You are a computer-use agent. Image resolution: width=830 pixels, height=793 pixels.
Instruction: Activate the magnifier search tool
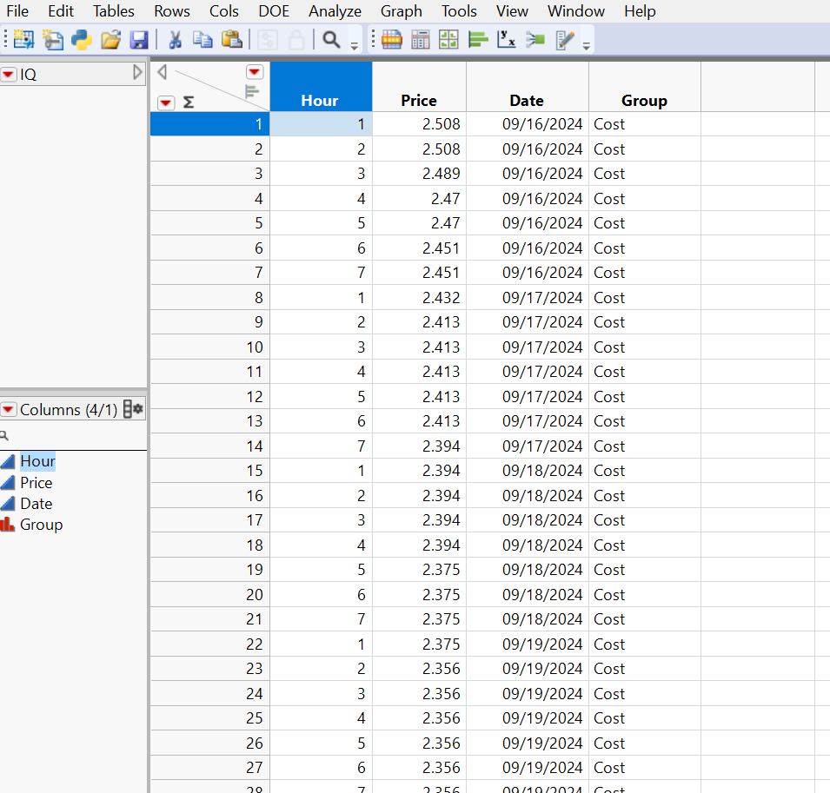330,39
